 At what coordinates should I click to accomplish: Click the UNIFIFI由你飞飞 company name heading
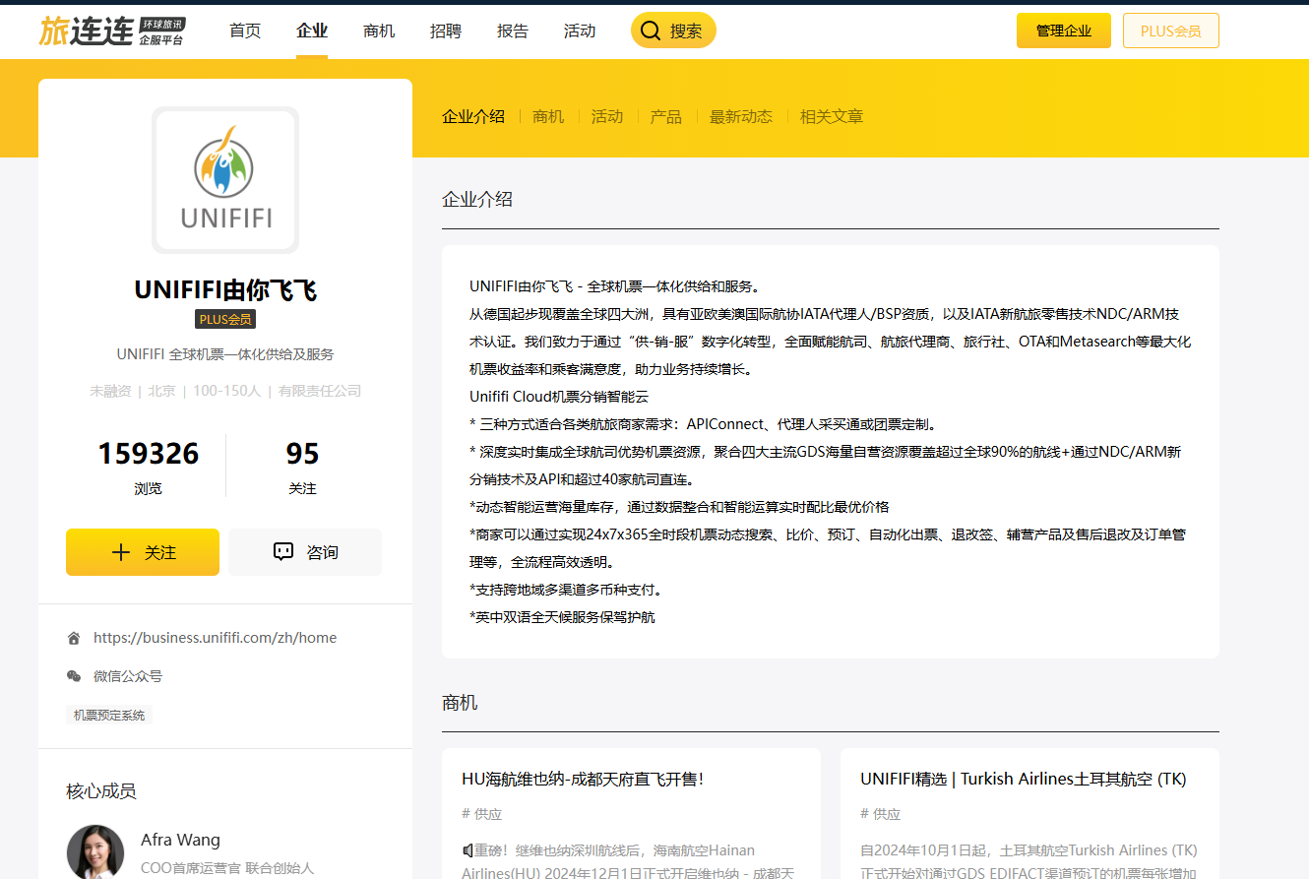pyautogui.click(x=225, y=289)
